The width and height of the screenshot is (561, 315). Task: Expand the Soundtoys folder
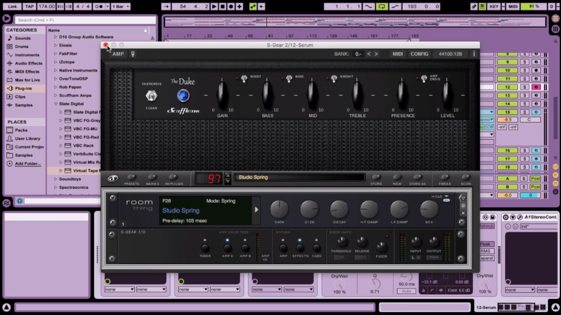[x=55, y=179]
